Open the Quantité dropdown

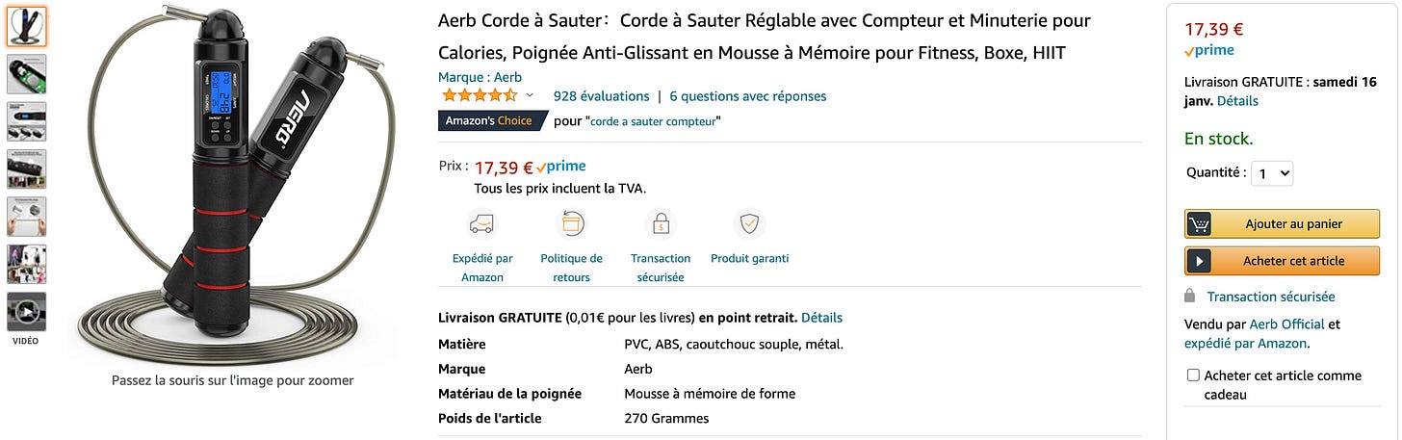pos(1271,173)
